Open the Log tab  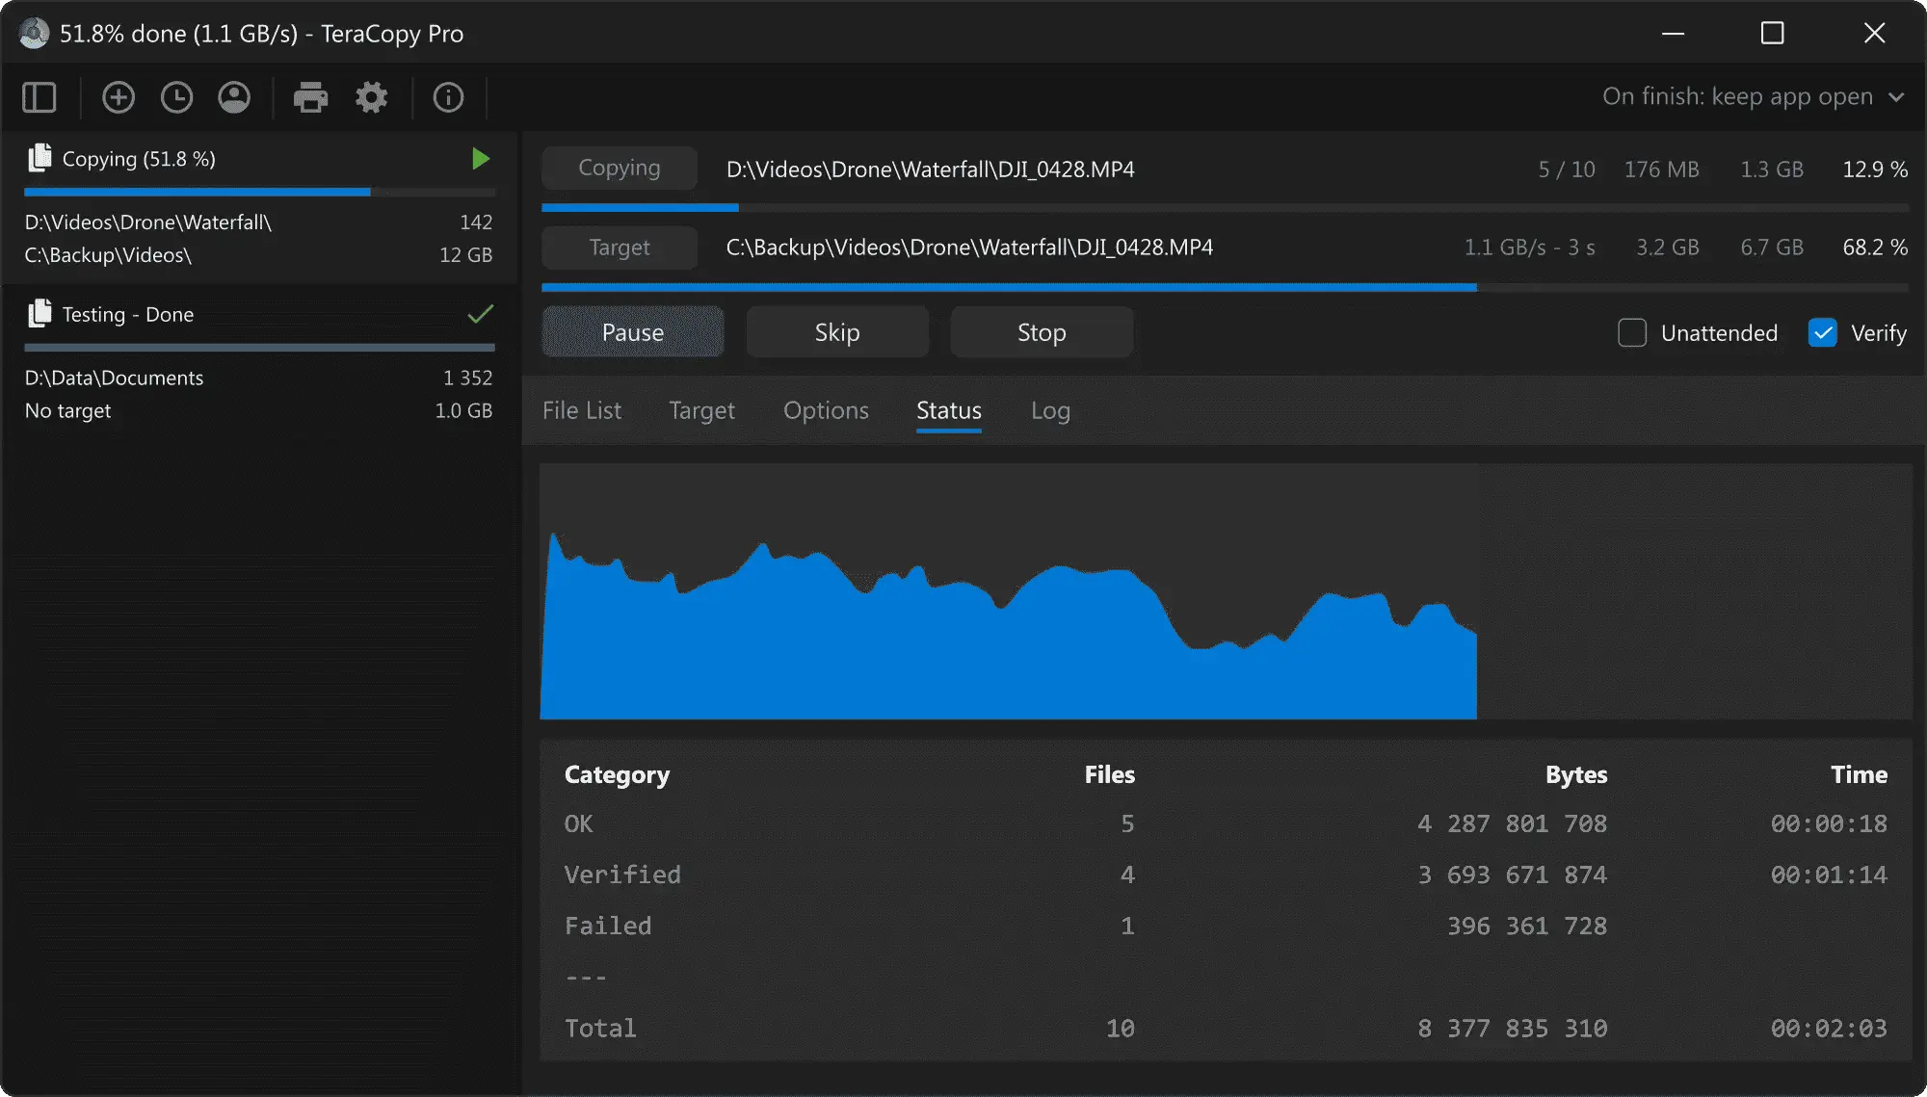1050,410
